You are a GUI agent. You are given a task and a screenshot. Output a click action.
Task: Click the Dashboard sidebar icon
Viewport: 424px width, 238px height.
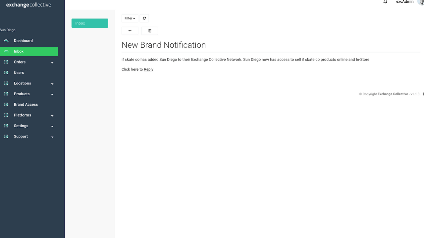click(x=6, y=40)
